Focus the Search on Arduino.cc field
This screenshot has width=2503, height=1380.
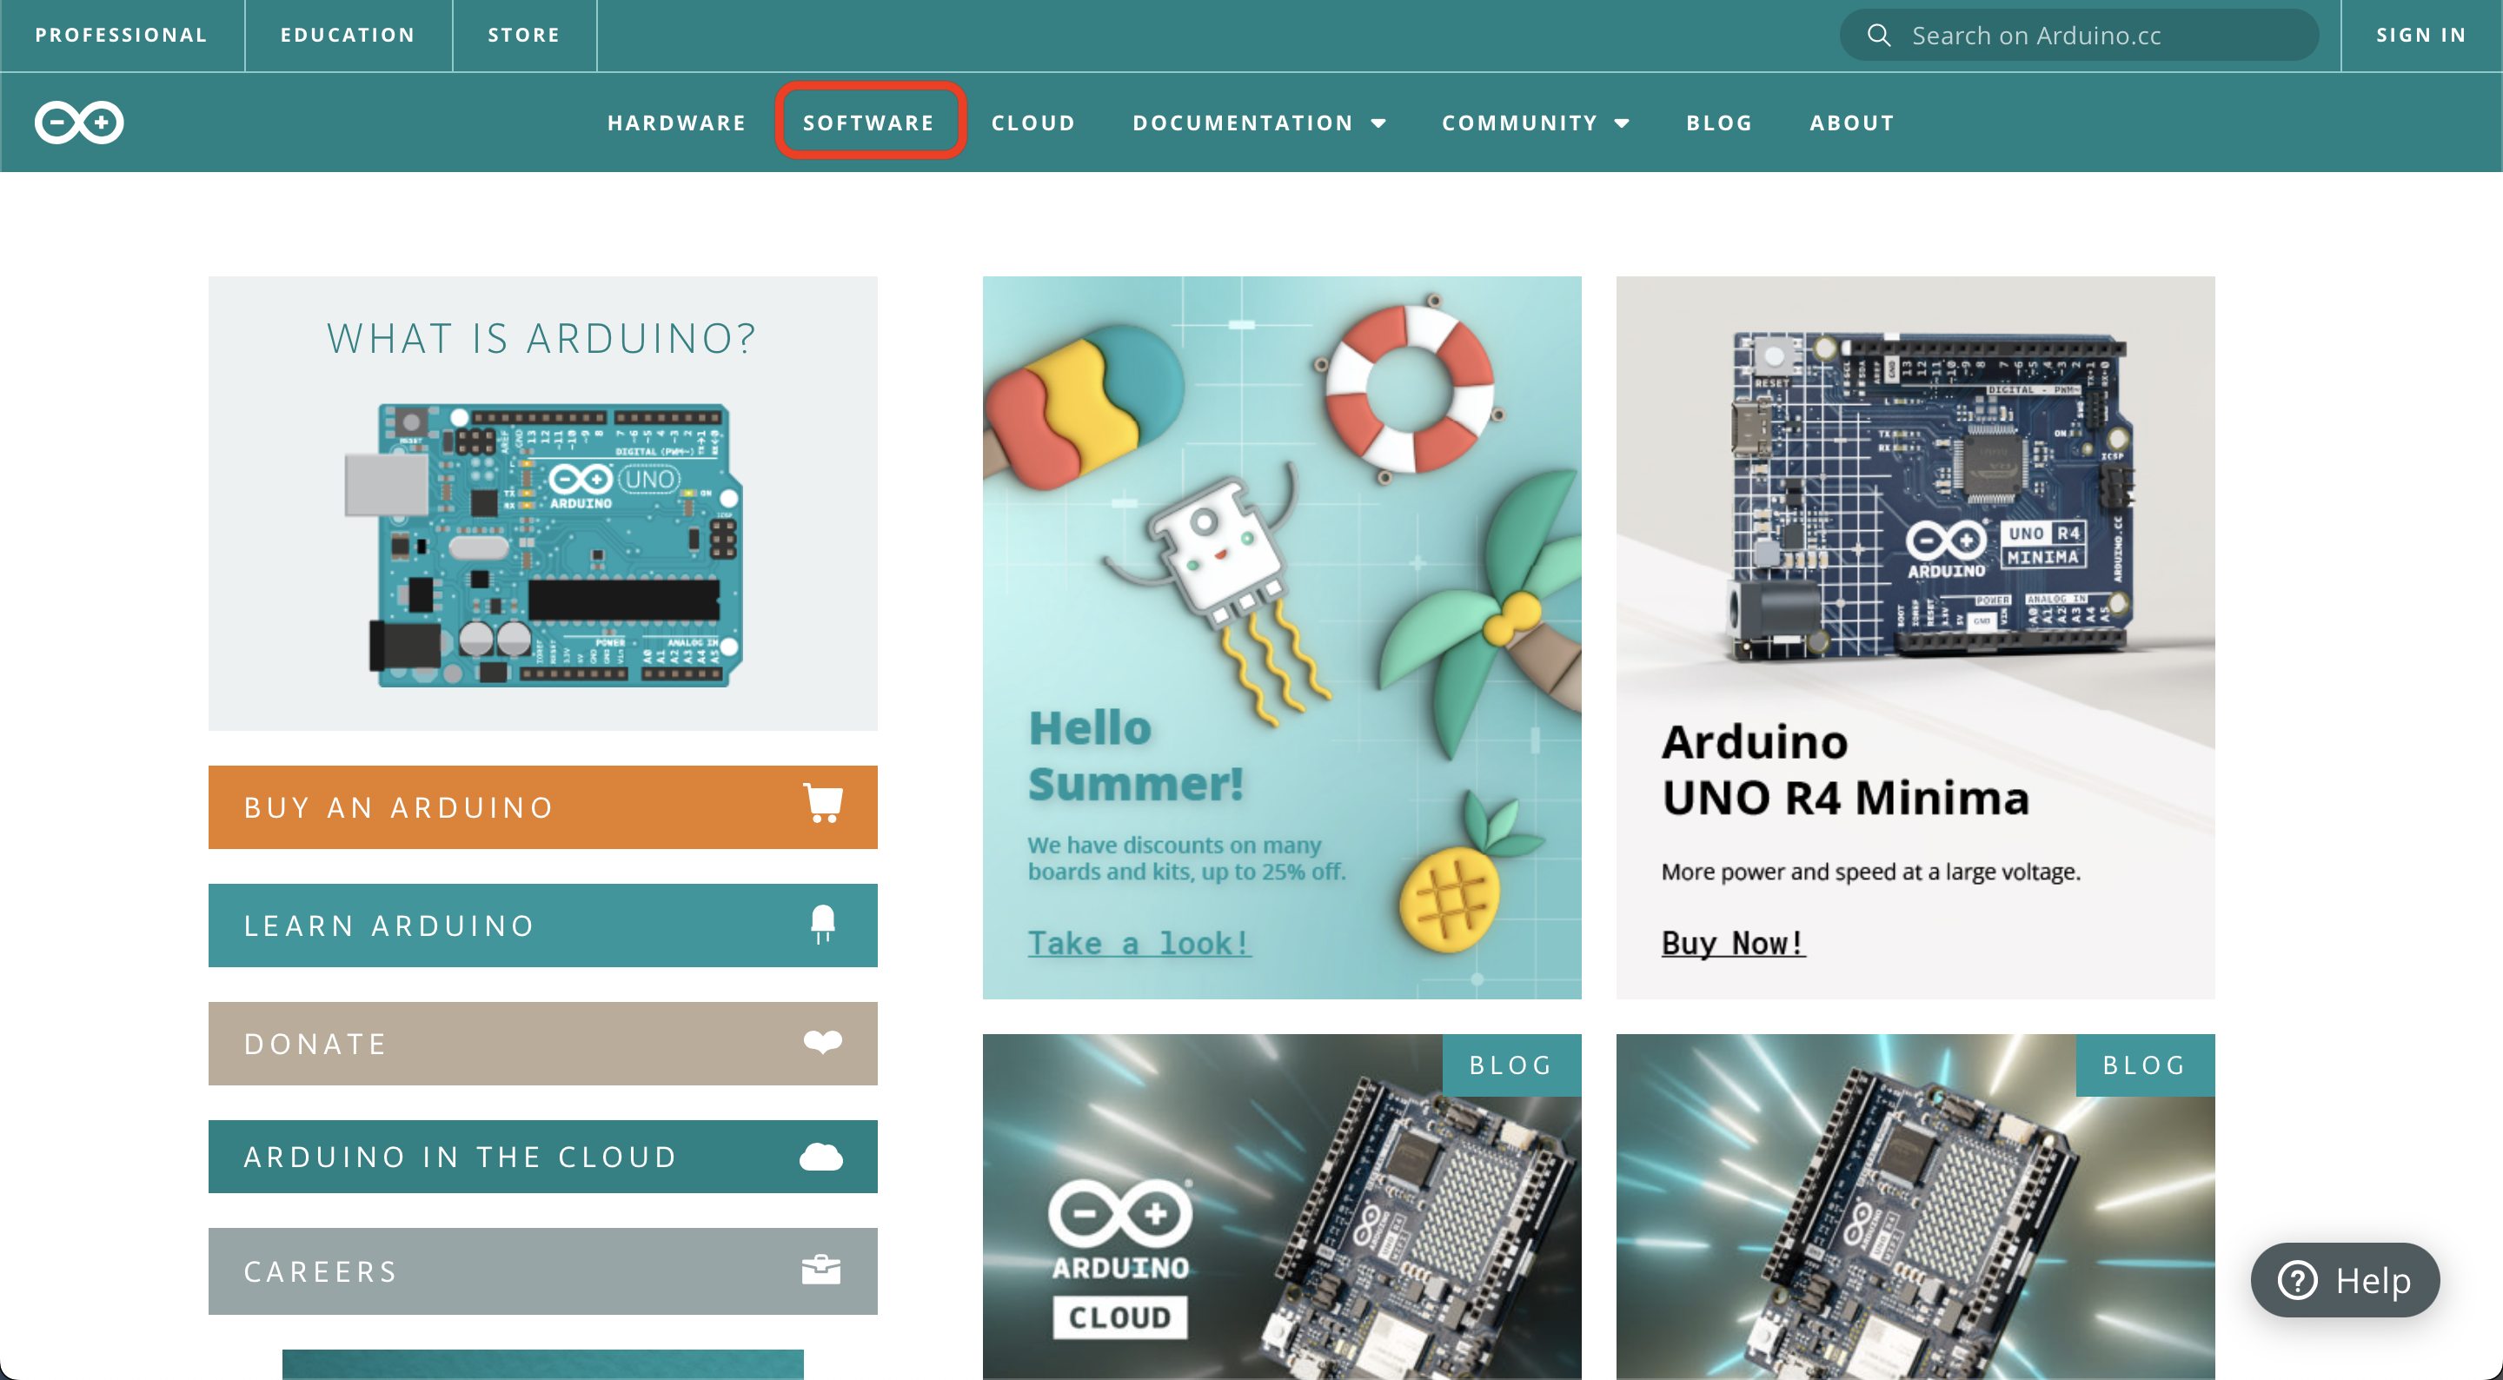coord(2080,35)
